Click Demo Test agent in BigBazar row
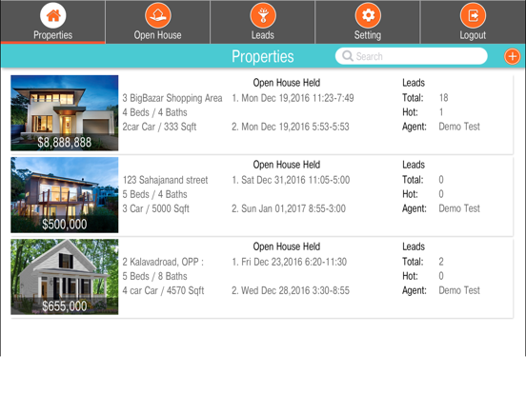 [459, 127]
